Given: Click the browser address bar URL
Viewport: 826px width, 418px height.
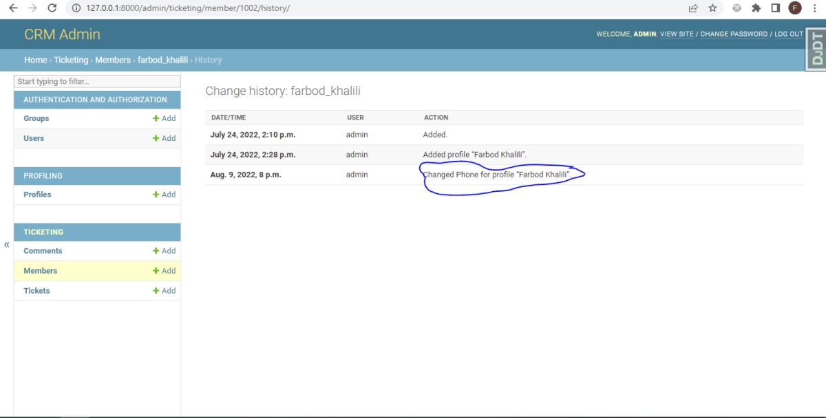Looking at the screenshot, I should tap(188, 8).
